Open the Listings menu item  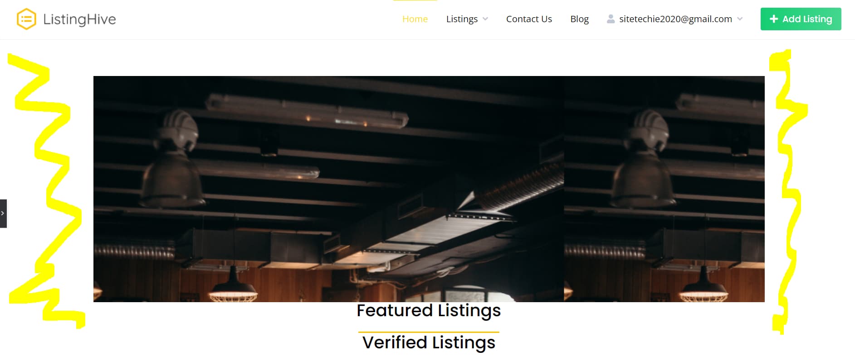click(x=462, y=19)
